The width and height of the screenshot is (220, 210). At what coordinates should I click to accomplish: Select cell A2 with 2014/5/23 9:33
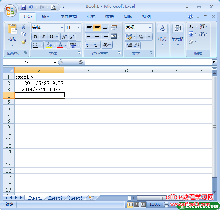coord(39,83)
